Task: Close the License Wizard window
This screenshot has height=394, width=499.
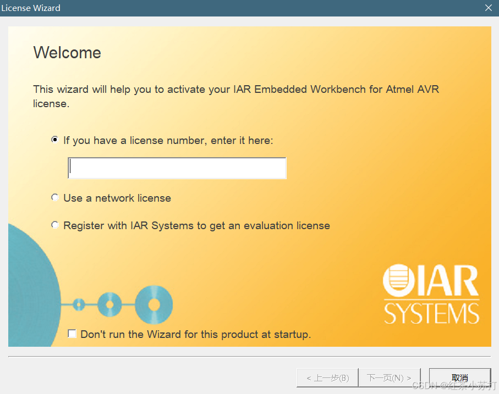Action: tap(488, 8)
